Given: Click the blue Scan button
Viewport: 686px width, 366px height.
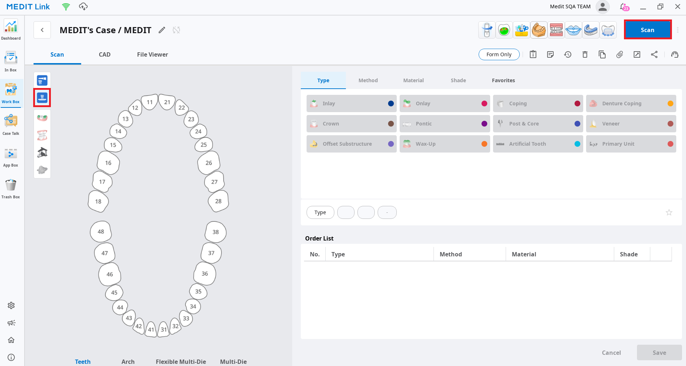Looking at the screenshot, I should point(648,30).
